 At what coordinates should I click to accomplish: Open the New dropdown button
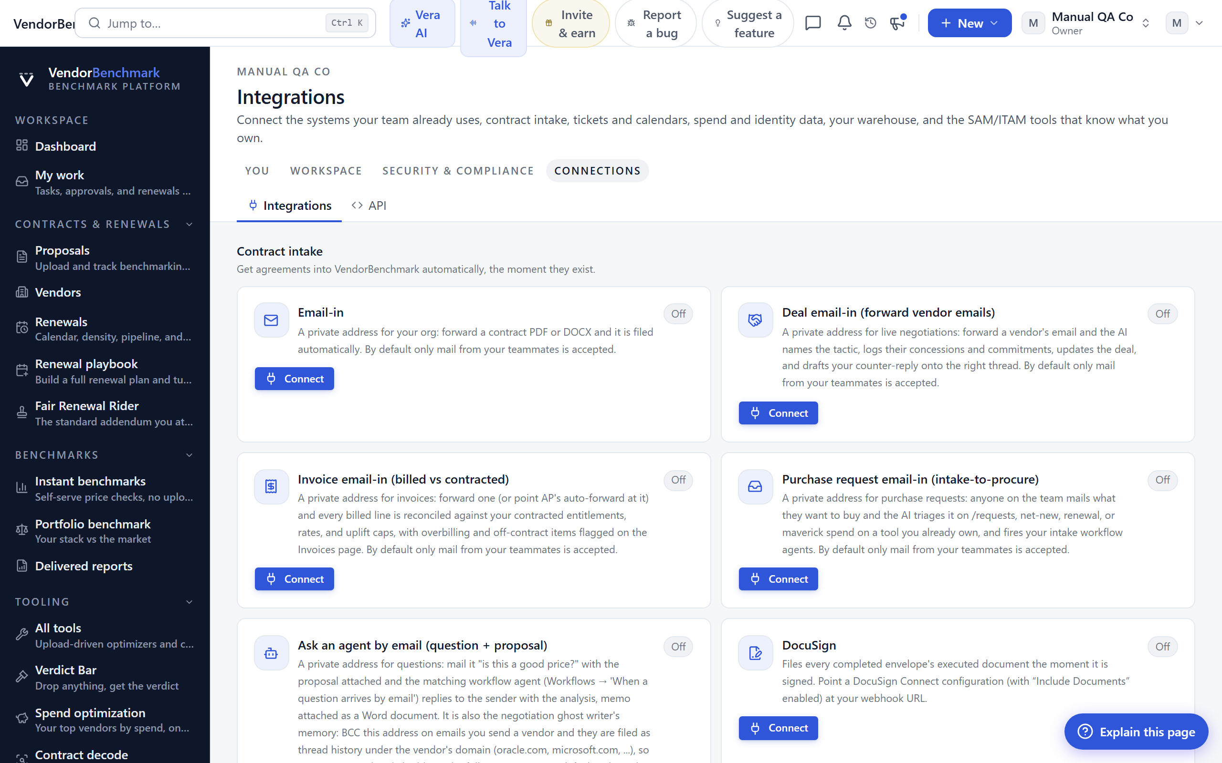pos(969,23)
